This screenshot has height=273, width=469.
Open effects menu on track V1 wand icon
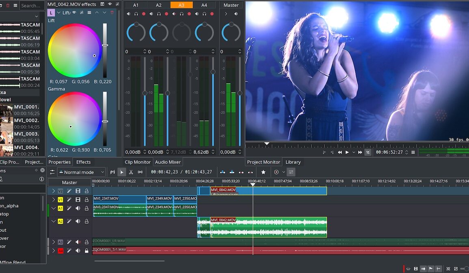(69, 200)
